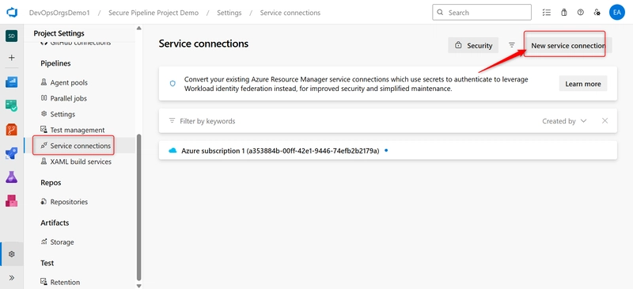Click sidebar scrollbar up arrow

pos(139,29)
